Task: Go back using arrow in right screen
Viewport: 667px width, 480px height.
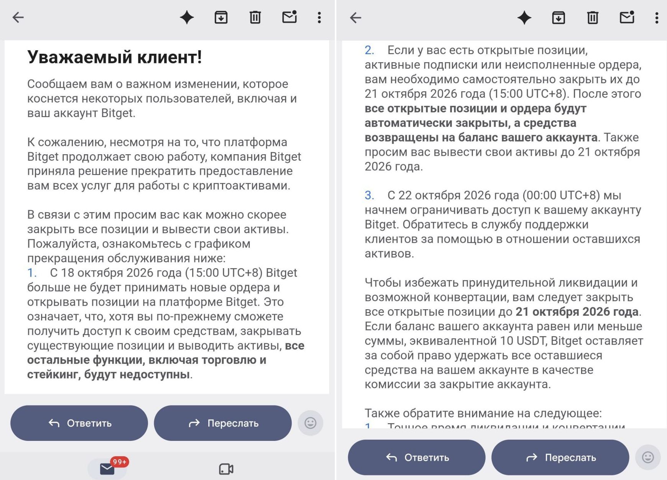Action: 356,17
